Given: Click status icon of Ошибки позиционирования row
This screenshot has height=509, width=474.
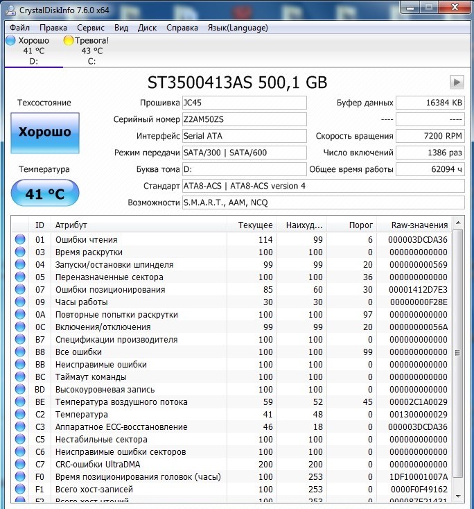Looking at the screenshot, I should coord(20,289).
